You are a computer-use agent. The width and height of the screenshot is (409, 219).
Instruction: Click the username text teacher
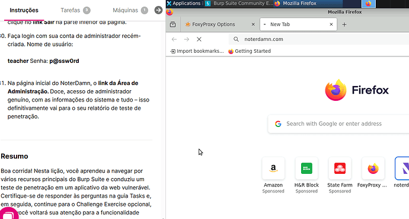coord(18,61)
